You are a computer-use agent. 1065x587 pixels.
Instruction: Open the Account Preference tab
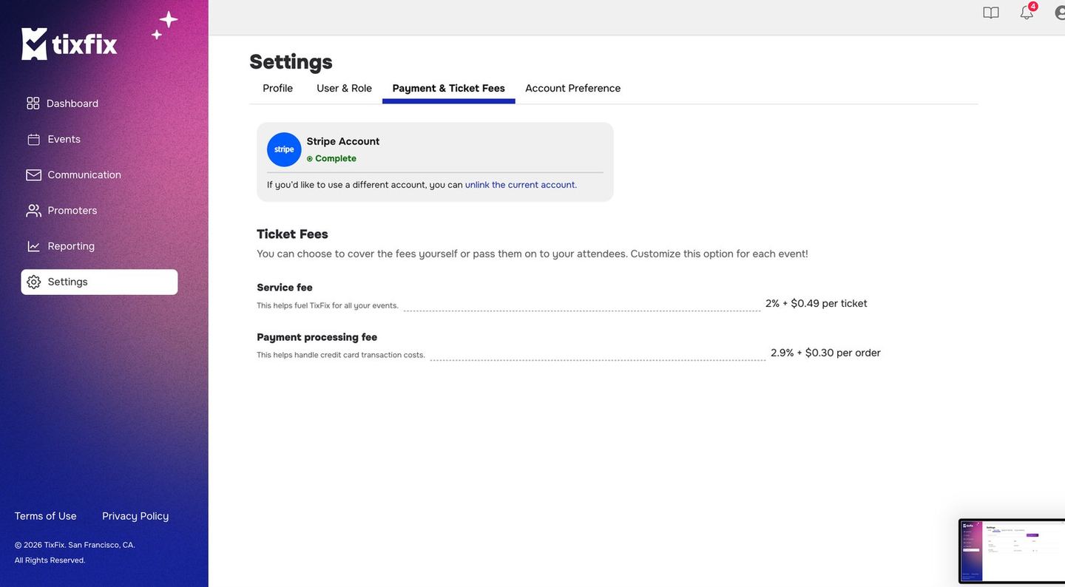coord(572,88)
